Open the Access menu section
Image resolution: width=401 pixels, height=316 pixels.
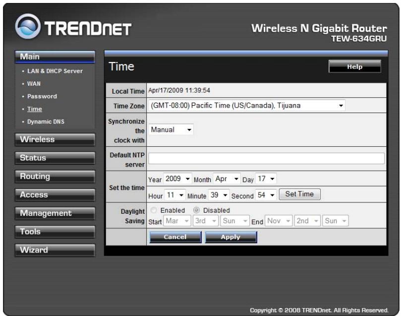tap(55, 195)
